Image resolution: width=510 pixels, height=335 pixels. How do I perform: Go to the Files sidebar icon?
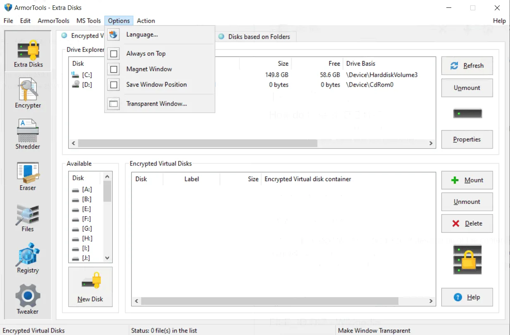pyautogui.click(x=28, y=217)
